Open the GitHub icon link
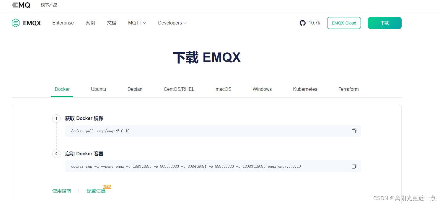 (x=303, y=23)
